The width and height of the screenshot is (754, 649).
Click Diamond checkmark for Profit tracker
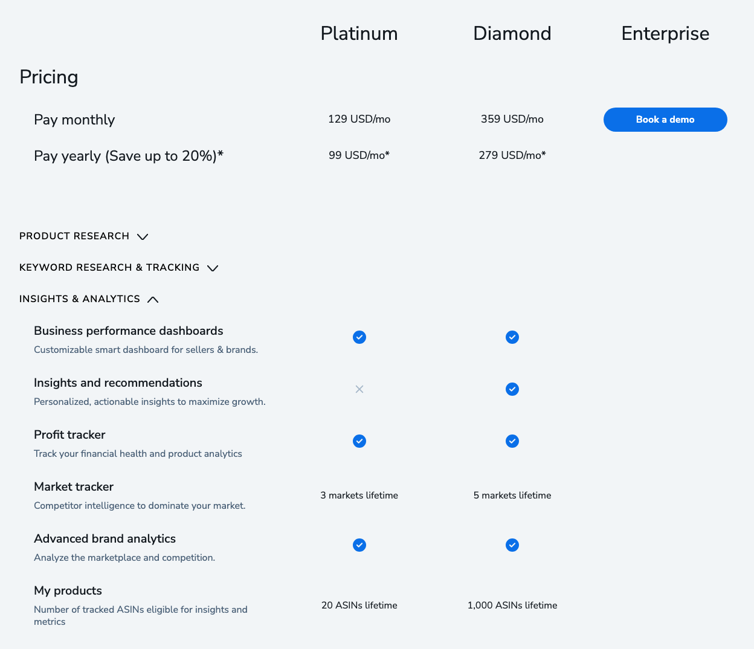pyautogui.click(x=512, y=441)
